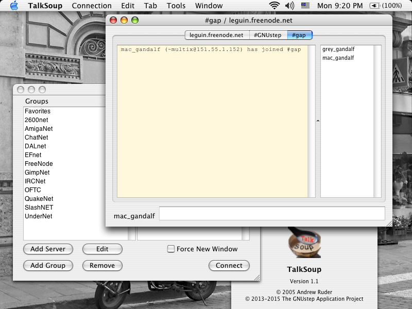Open the US flag input menu
The height and width of the screenshot is (309, 412).
(305, 6)
